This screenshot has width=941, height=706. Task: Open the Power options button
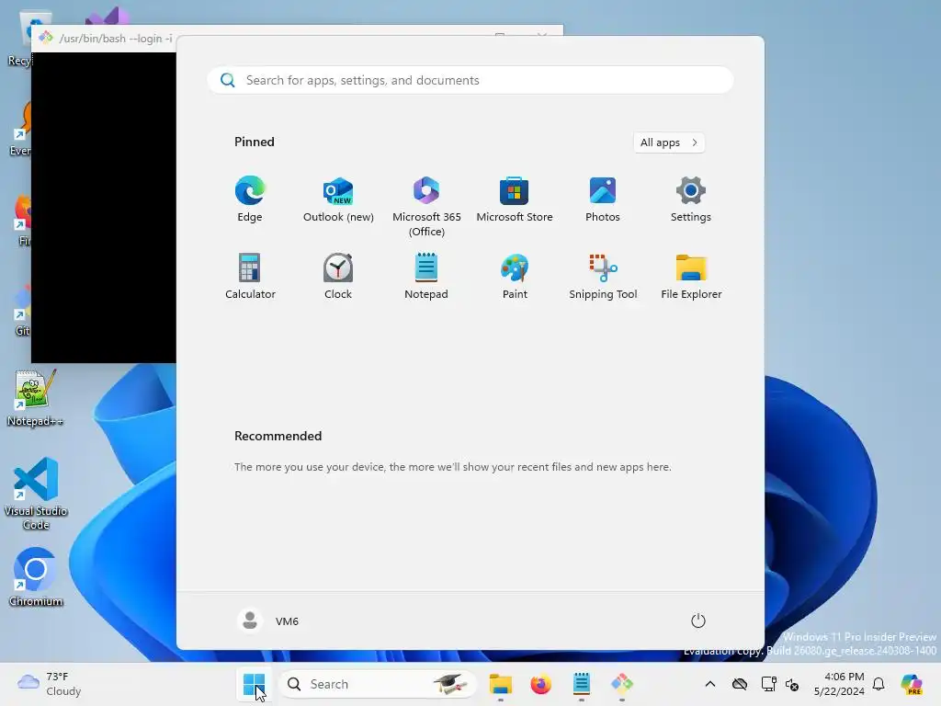(697, 621)
